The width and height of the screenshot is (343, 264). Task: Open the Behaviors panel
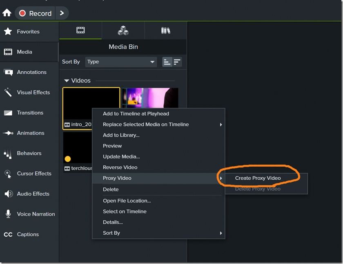pos(29,153)
